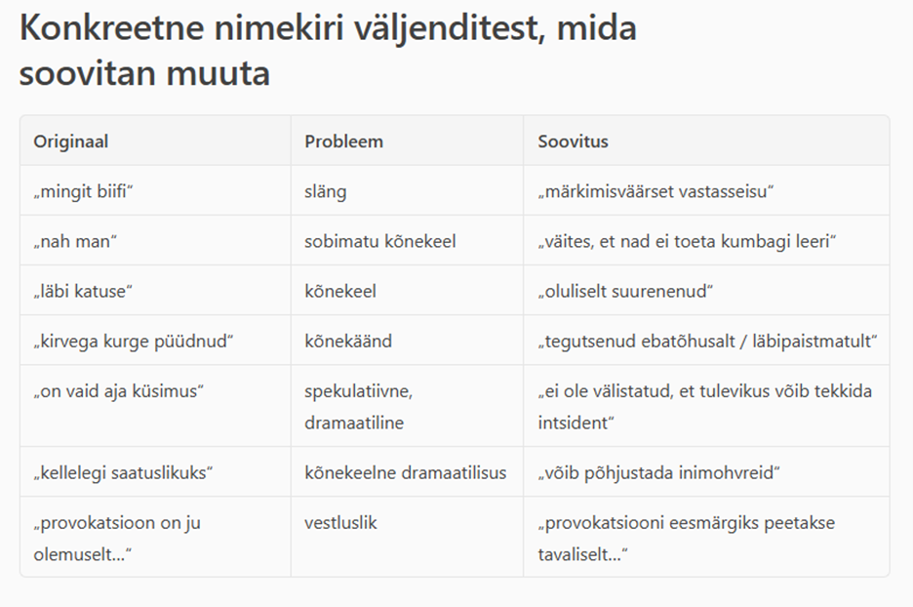Screen dimensions: 913x607
Task: Select the "kirvega kurge püüdnud" cell
Action: click(134, 341)
